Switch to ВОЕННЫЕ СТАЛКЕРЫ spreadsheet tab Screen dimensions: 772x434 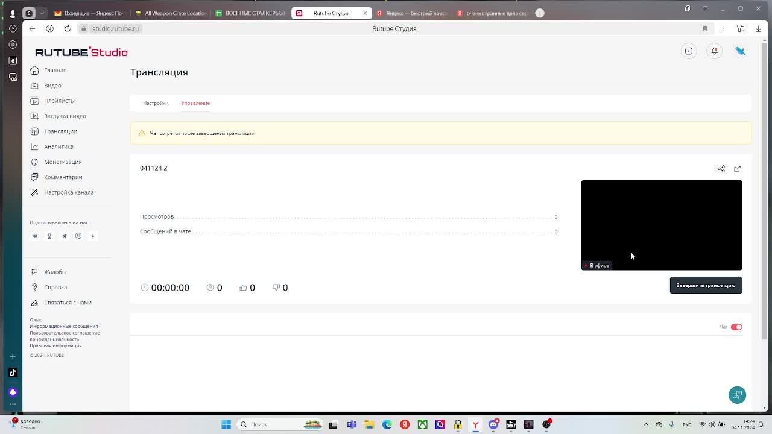coord(251,13)
